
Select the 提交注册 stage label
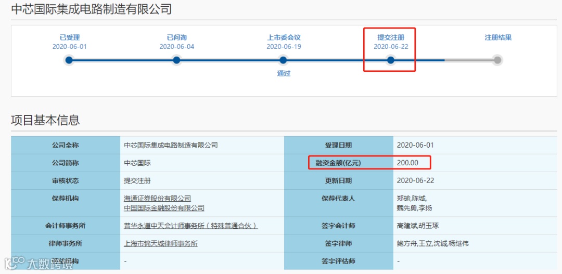coord(391,37)
